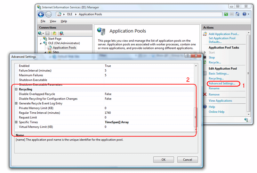Open the File menu
This screenshot has height=173, width=257.
tap(43, 21)
